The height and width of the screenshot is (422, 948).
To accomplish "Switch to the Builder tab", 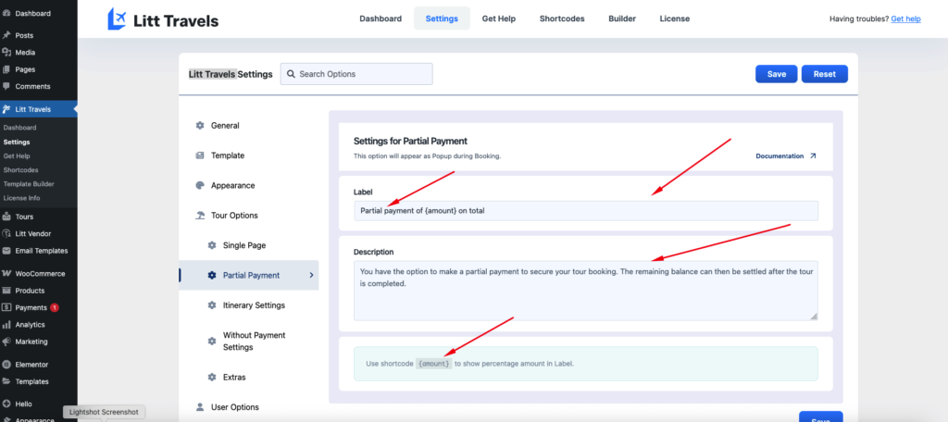I will 621,19.
